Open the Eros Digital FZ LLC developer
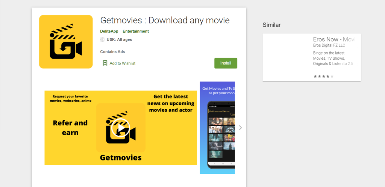This screenshot has width=385, height=187. click(x=329, y=45)
